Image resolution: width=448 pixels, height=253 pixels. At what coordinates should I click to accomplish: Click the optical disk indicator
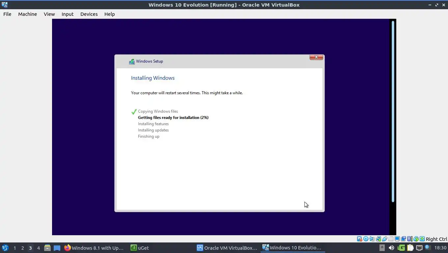[x=366, y=239]
